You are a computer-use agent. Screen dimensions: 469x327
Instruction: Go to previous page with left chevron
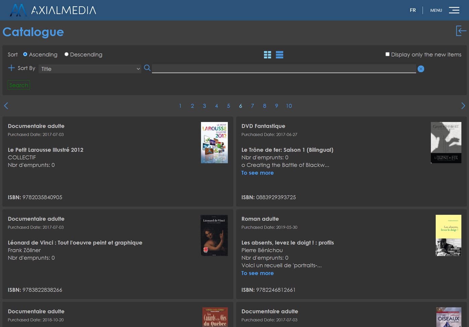pyautogui.click(x=6, y=106)
